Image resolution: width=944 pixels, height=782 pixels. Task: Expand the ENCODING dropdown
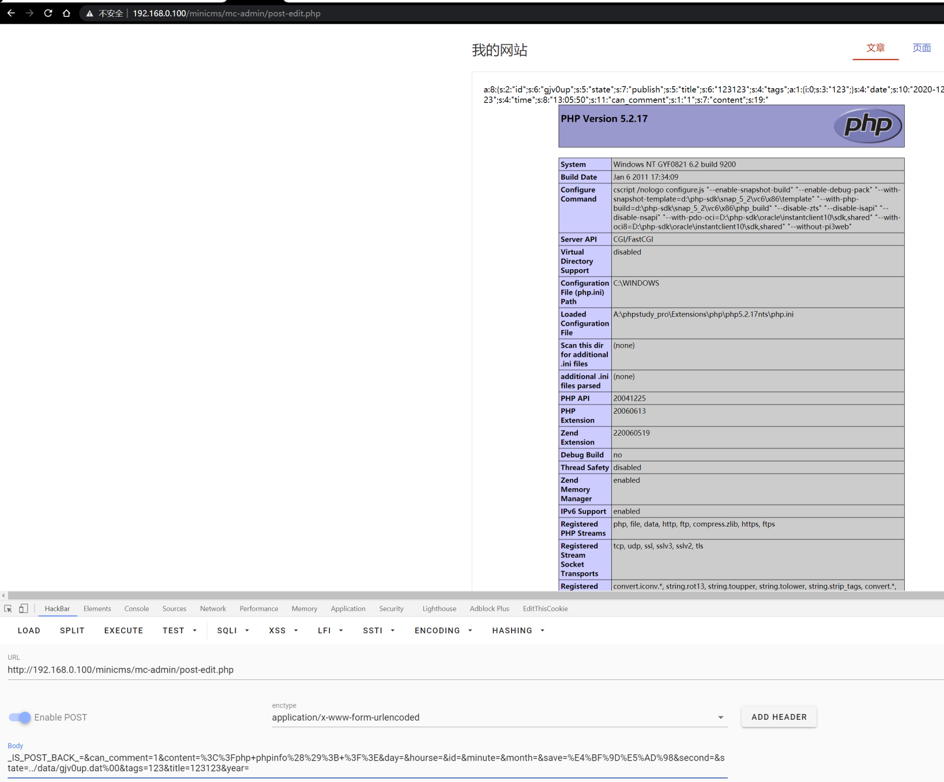click(443, 630)
